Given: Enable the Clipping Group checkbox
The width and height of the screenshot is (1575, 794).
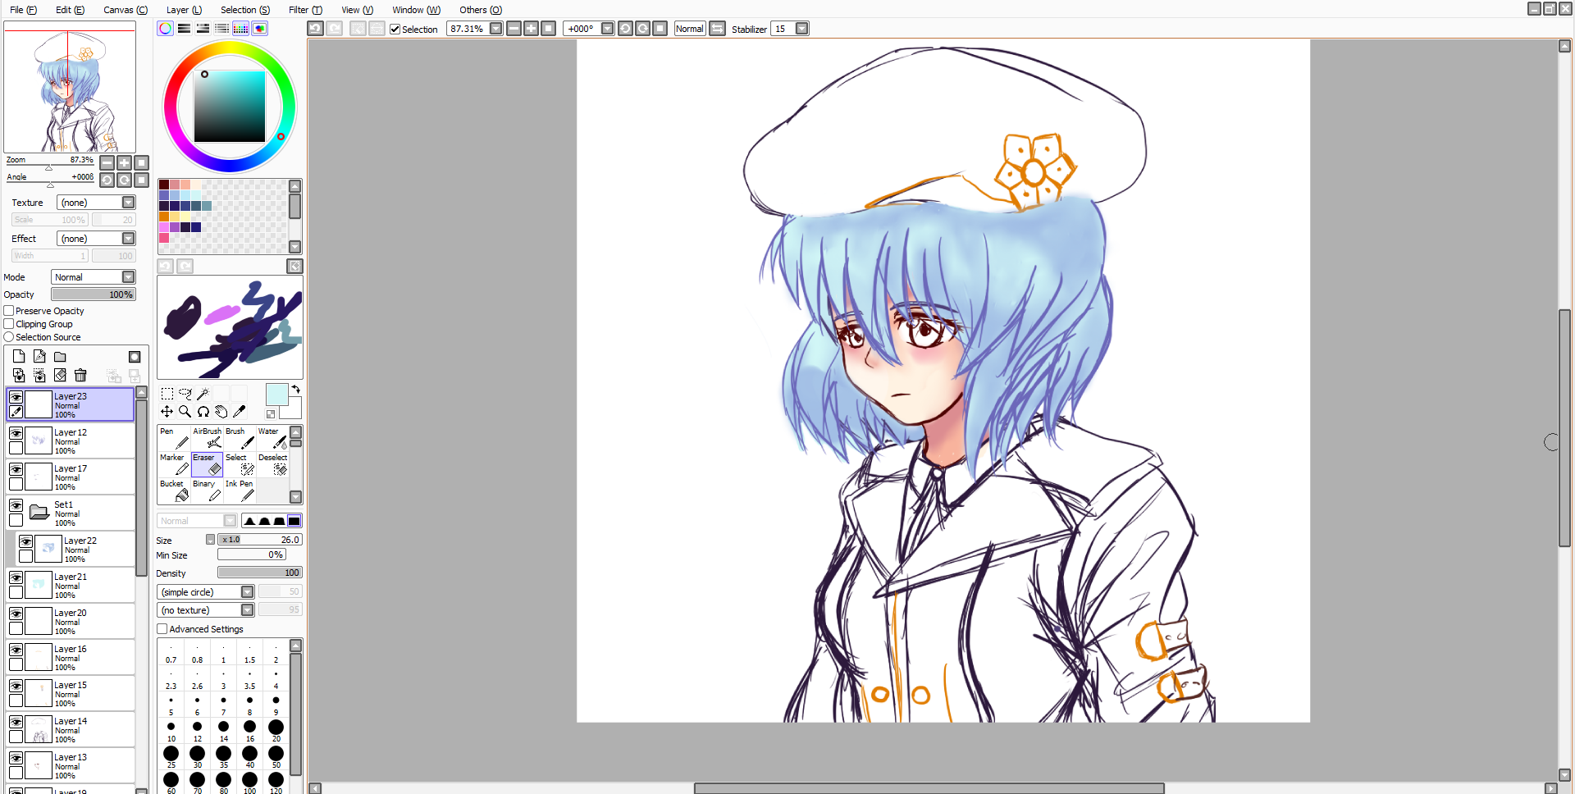Looking at the screenshot, I should pyautogui.click(x=9, y=324).
